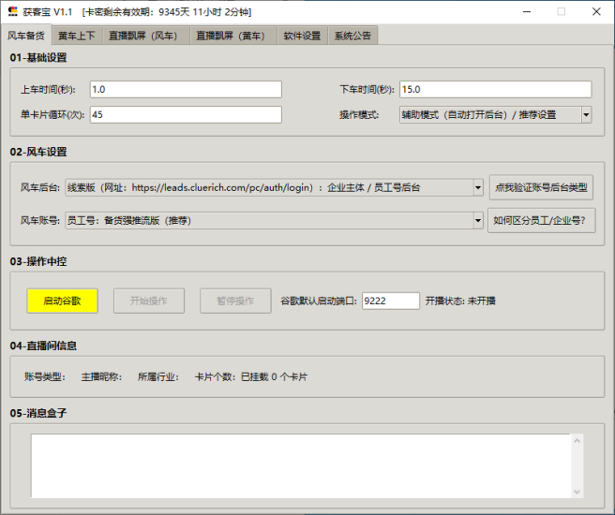Click the 单卡片循环(次) input field
Image resolution: width=615 pixels, height=515 pixels.
pyautogui.click(x=186, y=115)
